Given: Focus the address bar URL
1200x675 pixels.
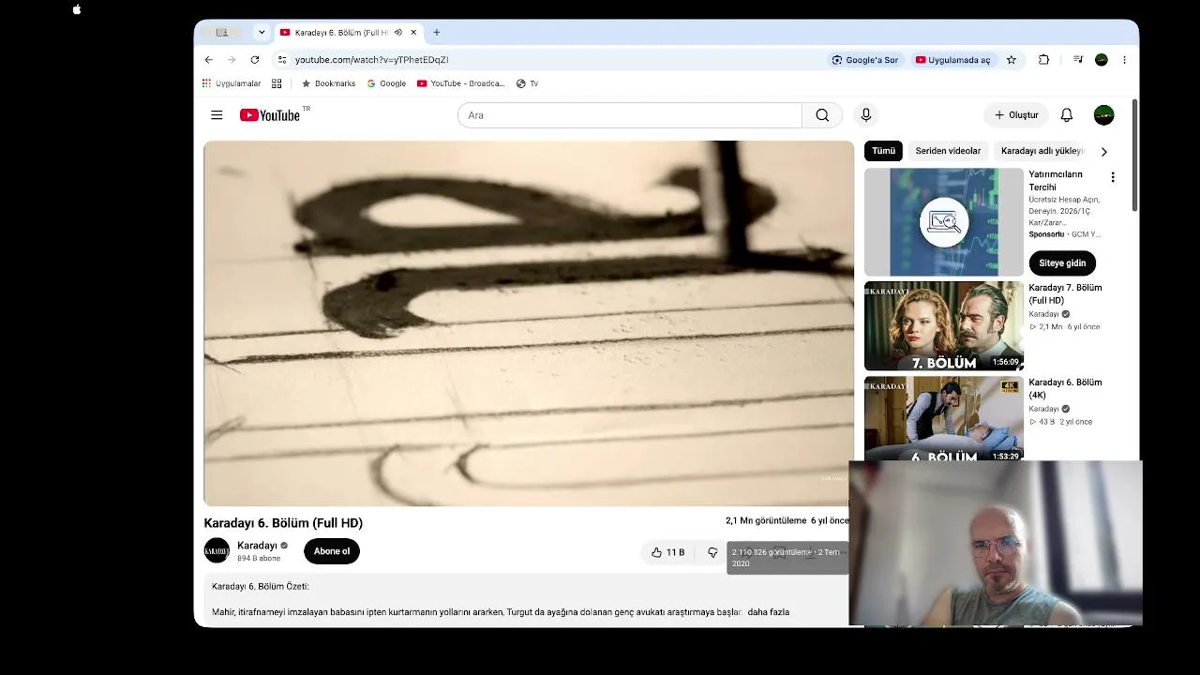Looking at the screenshot, I should tap(371, 59).
